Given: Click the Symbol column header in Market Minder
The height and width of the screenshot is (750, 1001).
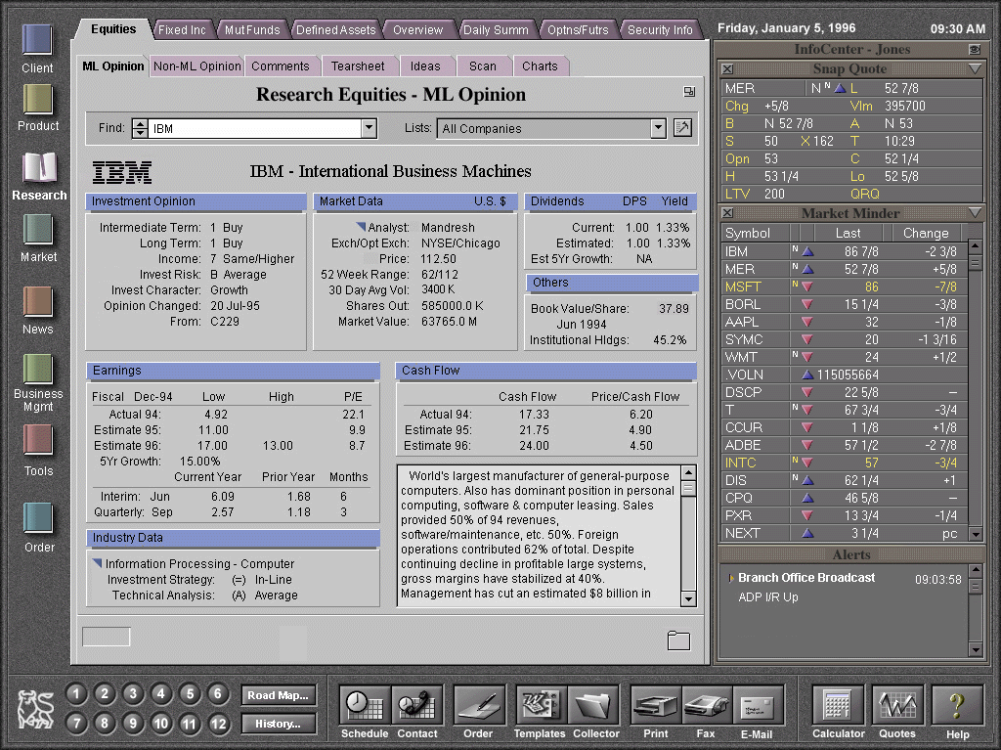Looking at the screenshot, I should 756,233.
